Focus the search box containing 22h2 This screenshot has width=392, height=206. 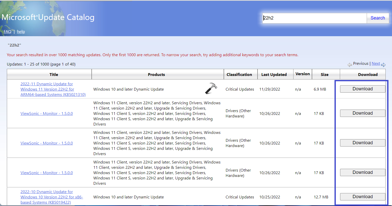pyautogui.click(x=314, y=18)
